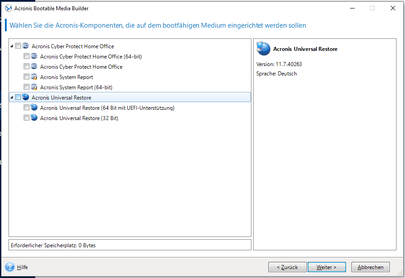This screenshot has width=405, height=278.
Task: Toggle the Acronis Universal Restore parent checkbox
Action: point(18,97)
